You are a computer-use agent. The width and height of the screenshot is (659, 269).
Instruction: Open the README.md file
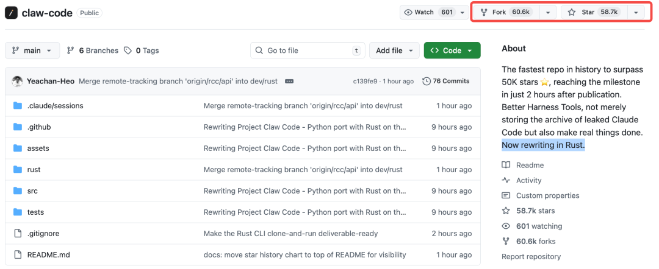click(48, 255)
